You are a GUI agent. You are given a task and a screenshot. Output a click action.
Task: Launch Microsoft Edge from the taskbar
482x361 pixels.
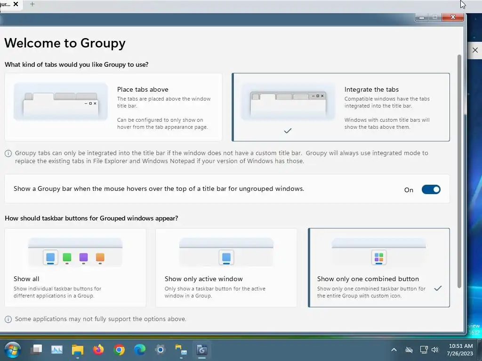pyautogui.click(x=140, y=350)
